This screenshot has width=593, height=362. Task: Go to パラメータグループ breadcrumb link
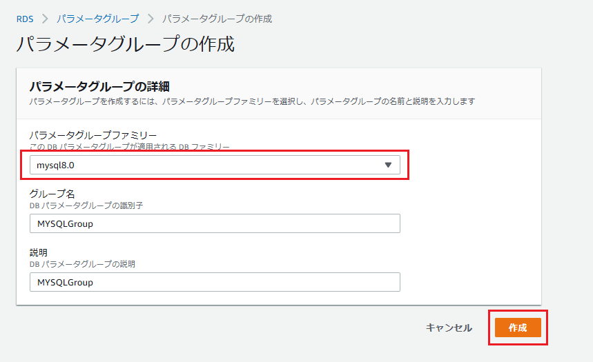click(98, 19)
